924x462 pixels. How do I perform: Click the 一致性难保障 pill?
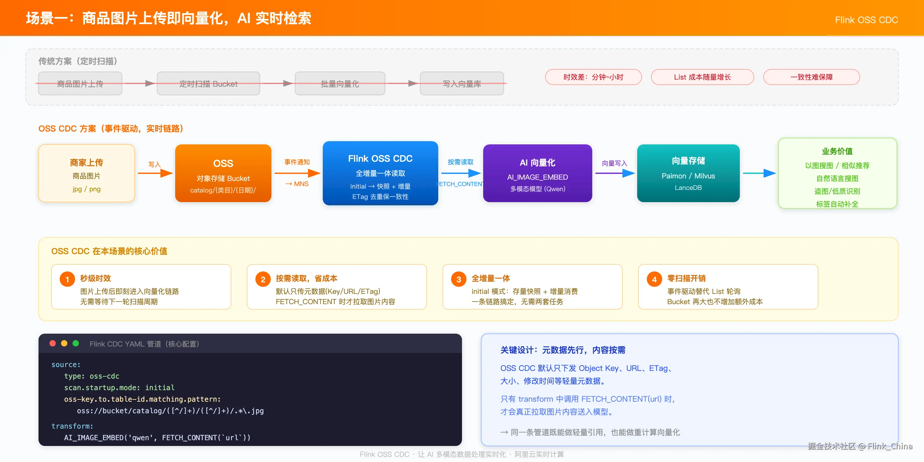pyautogui.click(x=811, y=77)
